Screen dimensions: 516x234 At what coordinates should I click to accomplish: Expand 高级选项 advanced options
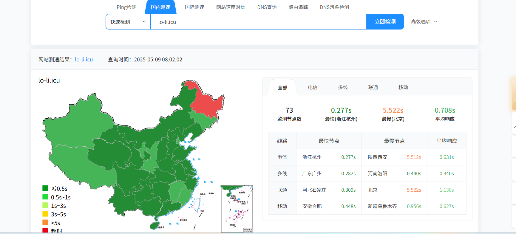(x=421, y=21)
